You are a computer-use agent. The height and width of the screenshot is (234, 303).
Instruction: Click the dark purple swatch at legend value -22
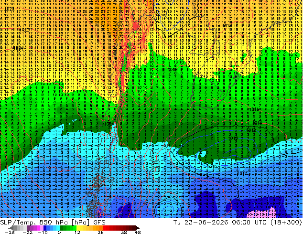(28, 228)
